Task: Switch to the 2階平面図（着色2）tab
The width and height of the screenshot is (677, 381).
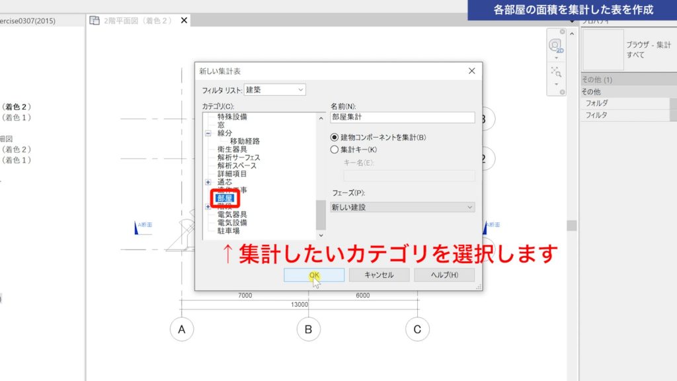Action: click(x=136, y=21)
